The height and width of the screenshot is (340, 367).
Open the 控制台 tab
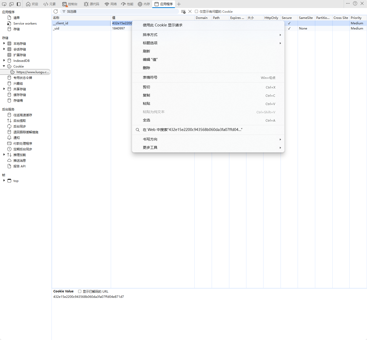point(70,4)
